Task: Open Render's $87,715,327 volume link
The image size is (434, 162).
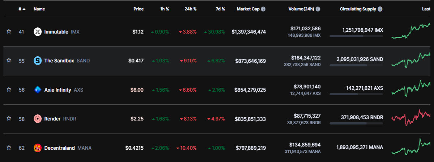Action: point(306,116)
